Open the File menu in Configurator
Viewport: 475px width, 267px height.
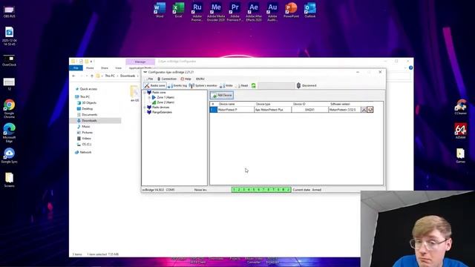[x=149, y=79]
